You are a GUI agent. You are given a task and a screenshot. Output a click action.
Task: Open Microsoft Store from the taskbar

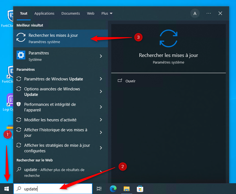click(140, 189)
